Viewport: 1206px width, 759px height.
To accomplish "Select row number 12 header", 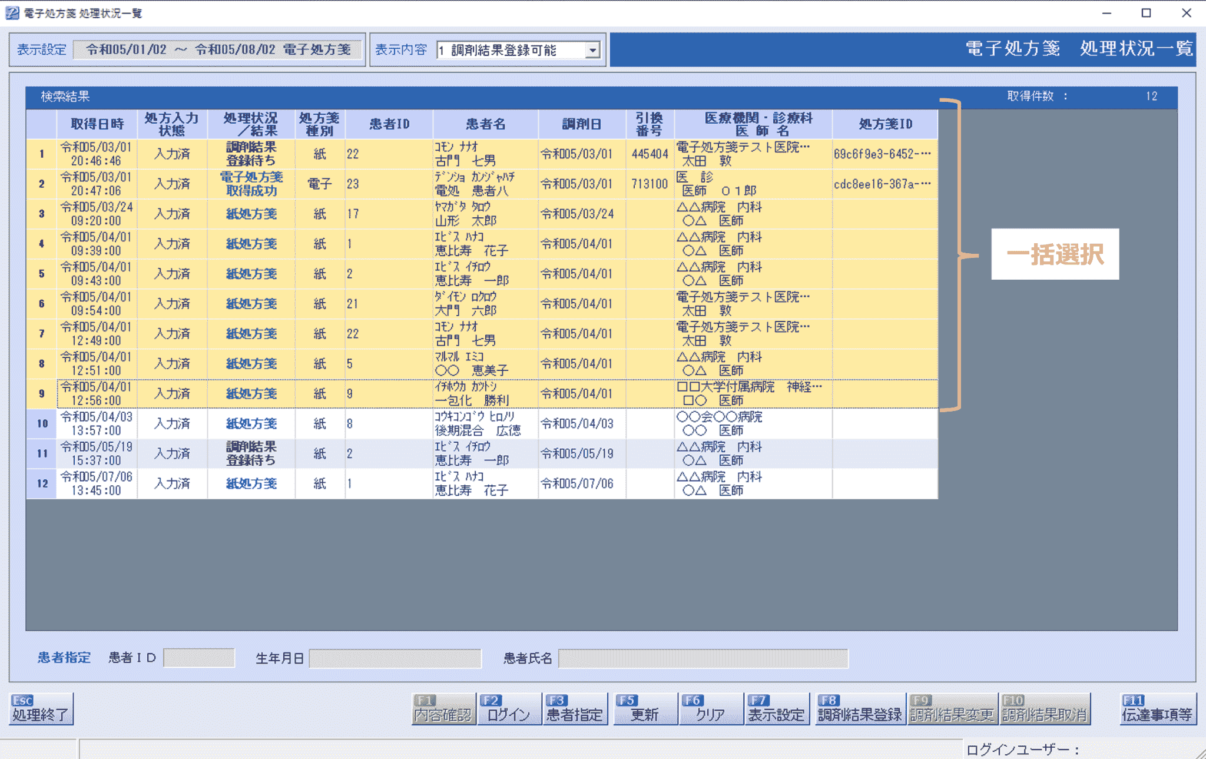I will (42, 483).
